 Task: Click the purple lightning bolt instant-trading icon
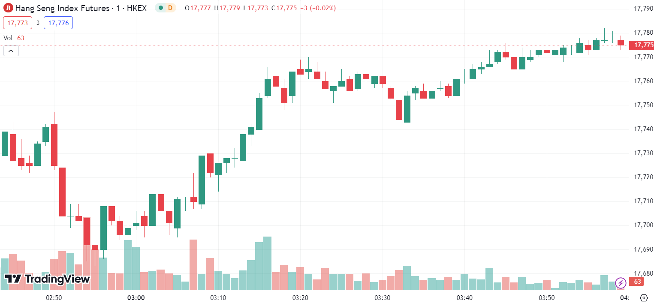[621, 282]
